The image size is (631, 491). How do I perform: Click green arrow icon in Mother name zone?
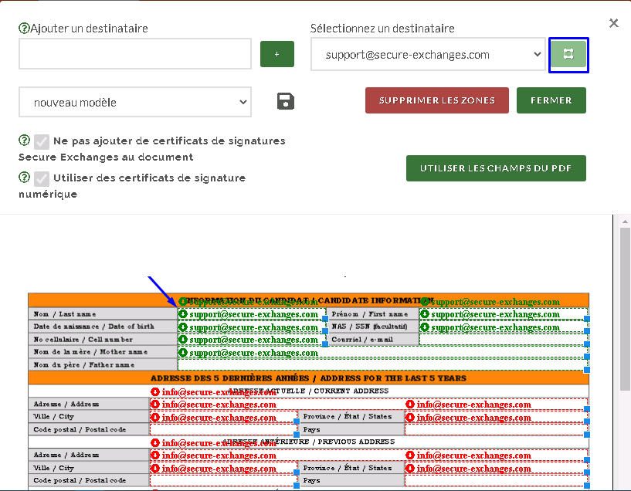[x=183, y=352]
